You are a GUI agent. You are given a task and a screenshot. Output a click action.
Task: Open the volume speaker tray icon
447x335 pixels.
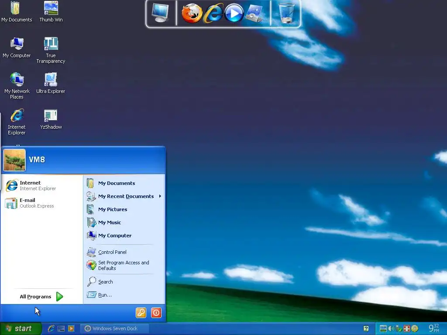click(x=391, y=329)
